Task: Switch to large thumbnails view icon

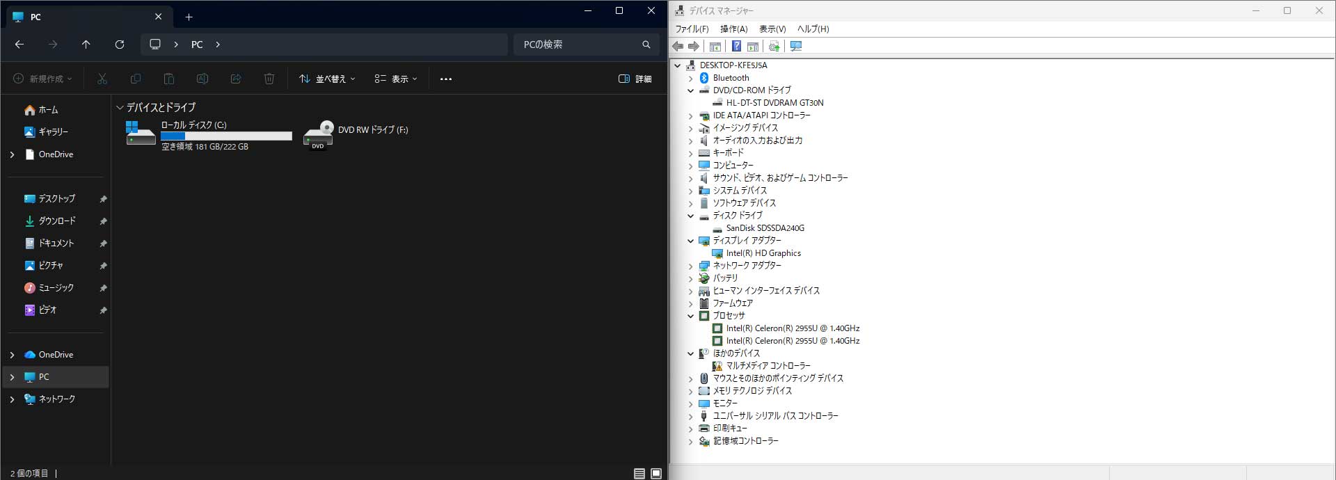Action: tap(655, 474)
